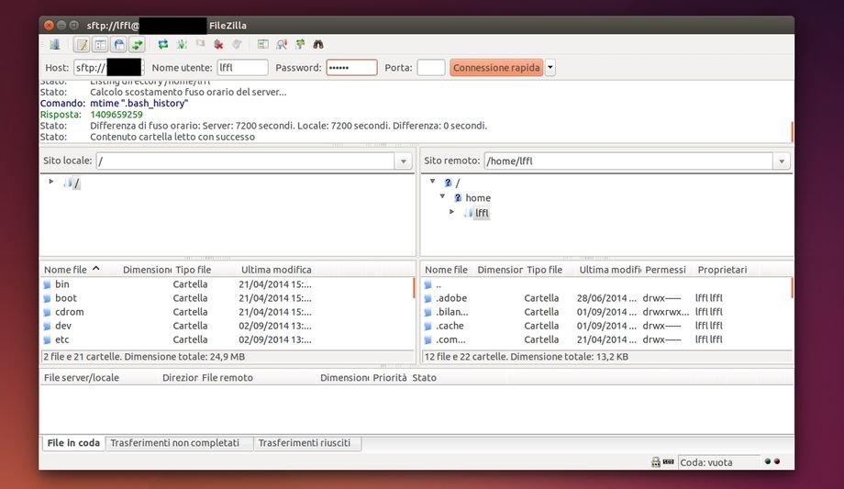Toggle the transfer queue display
The width and height of the screenshot is (844, 489).
pyautogui.click(x=137, y=44)
